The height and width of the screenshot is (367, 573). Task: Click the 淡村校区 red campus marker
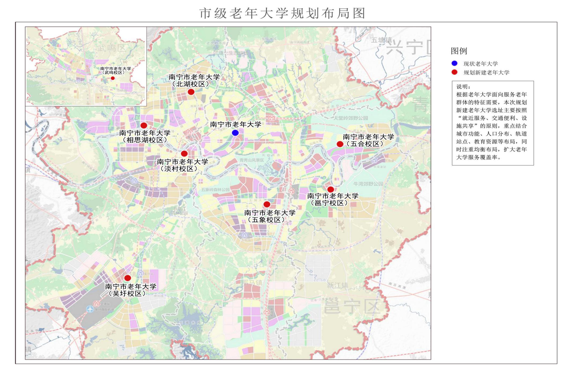click(x=184, y=154)
